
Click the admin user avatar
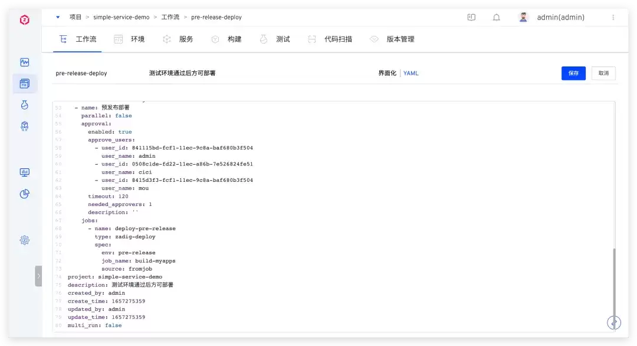523,17
